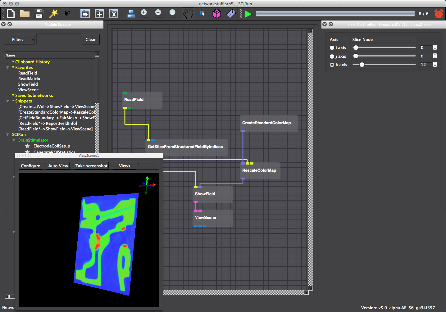Image resolution: width=446 pixels, height=312 pixels.
Task: Float the GetSliceFromStructuredFieldByIndices panel
Action: 331,24
